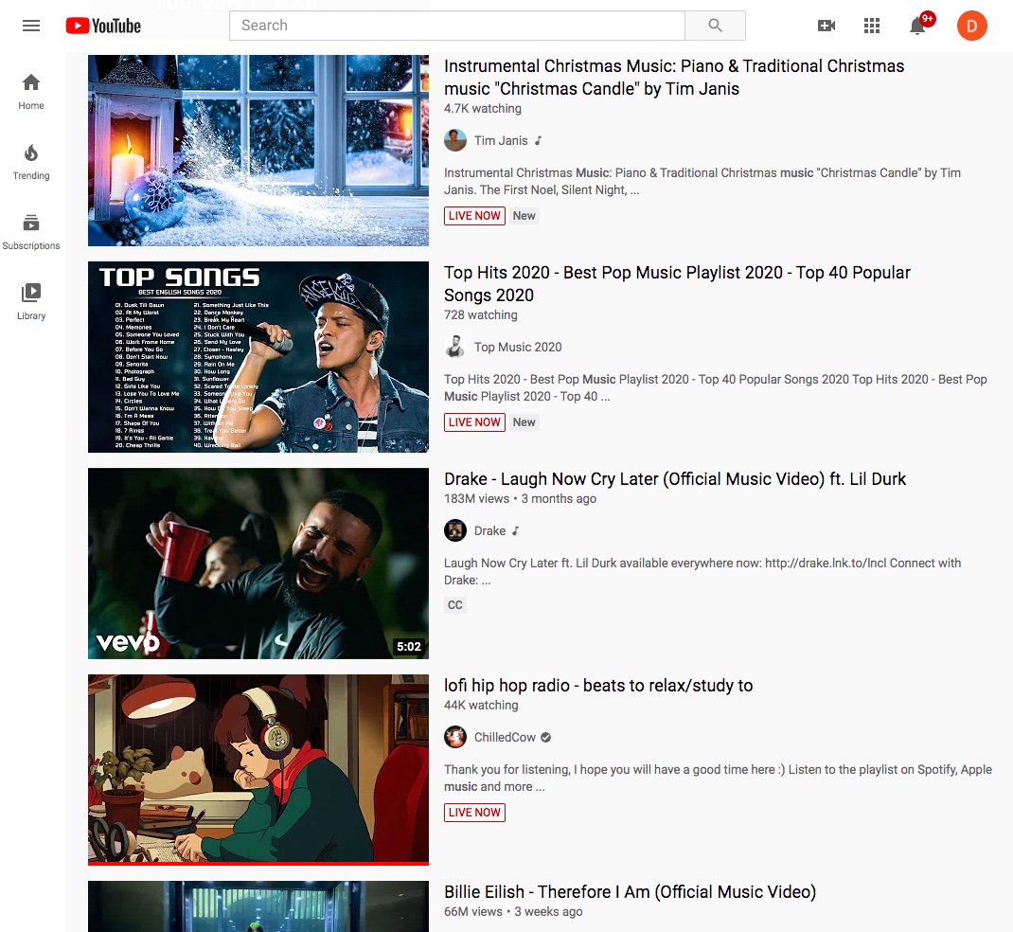Open lofi hip hop radio title
The width and height of the screenshot is (1013, 932).
point(598,685)
